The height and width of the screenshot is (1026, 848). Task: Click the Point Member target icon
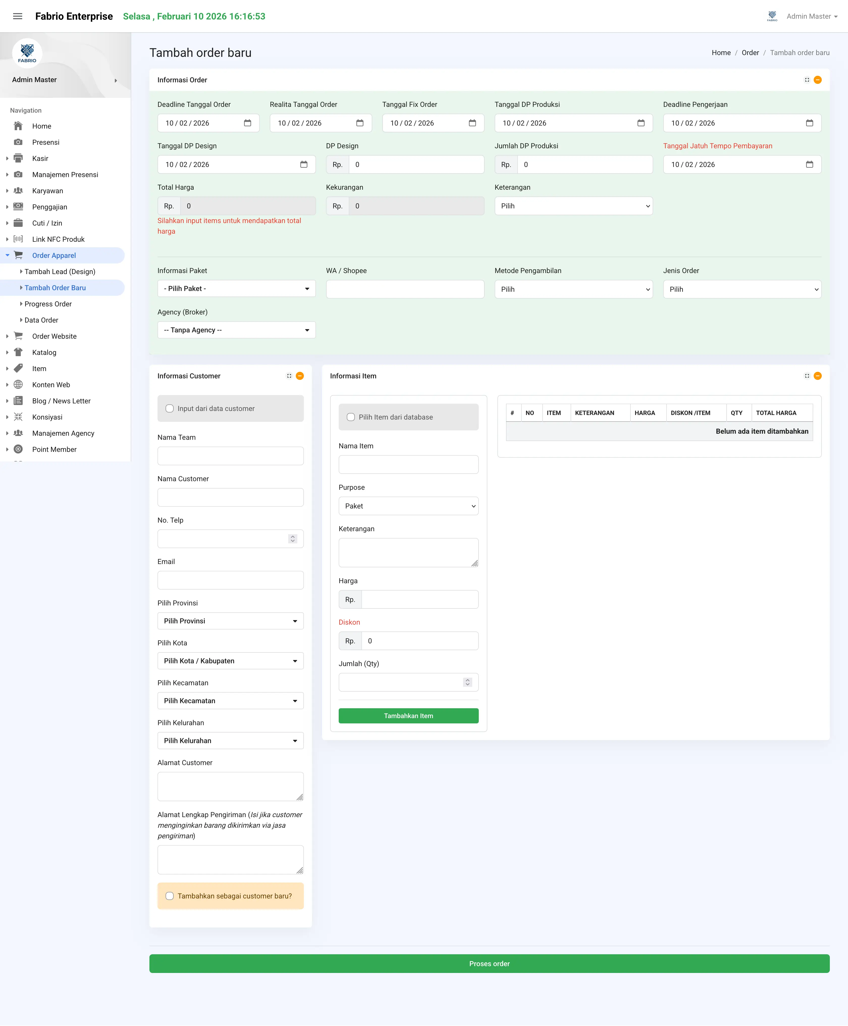(18, 449)
